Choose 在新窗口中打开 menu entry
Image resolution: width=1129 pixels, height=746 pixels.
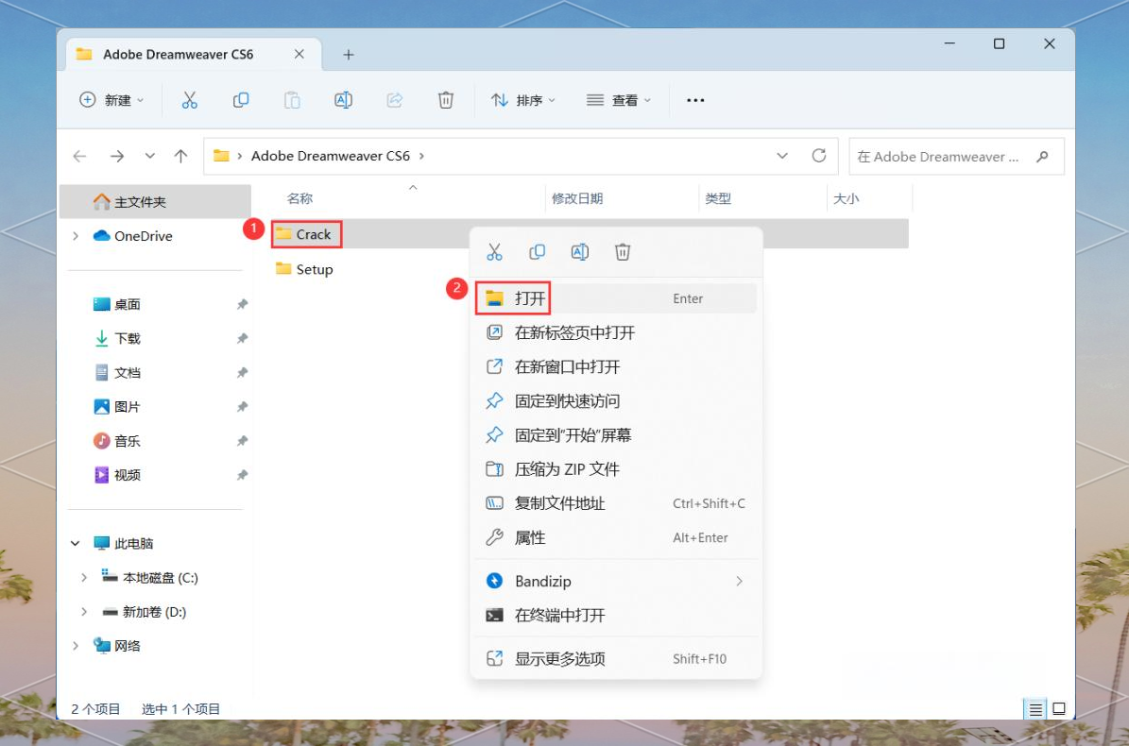click(x=616, y=367)
